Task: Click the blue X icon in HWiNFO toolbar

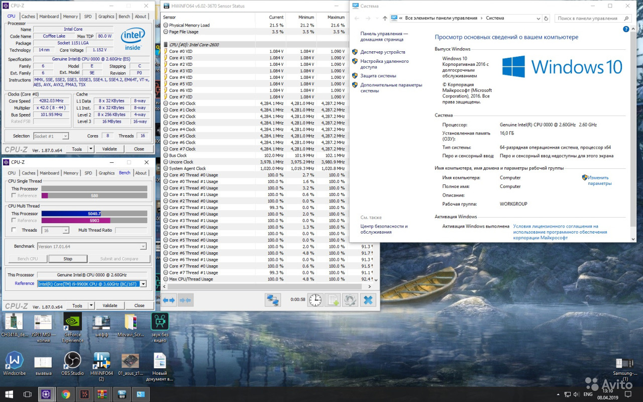Action: coord(368,300)
